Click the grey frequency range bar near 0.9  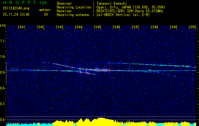click(x=6, y=73)
